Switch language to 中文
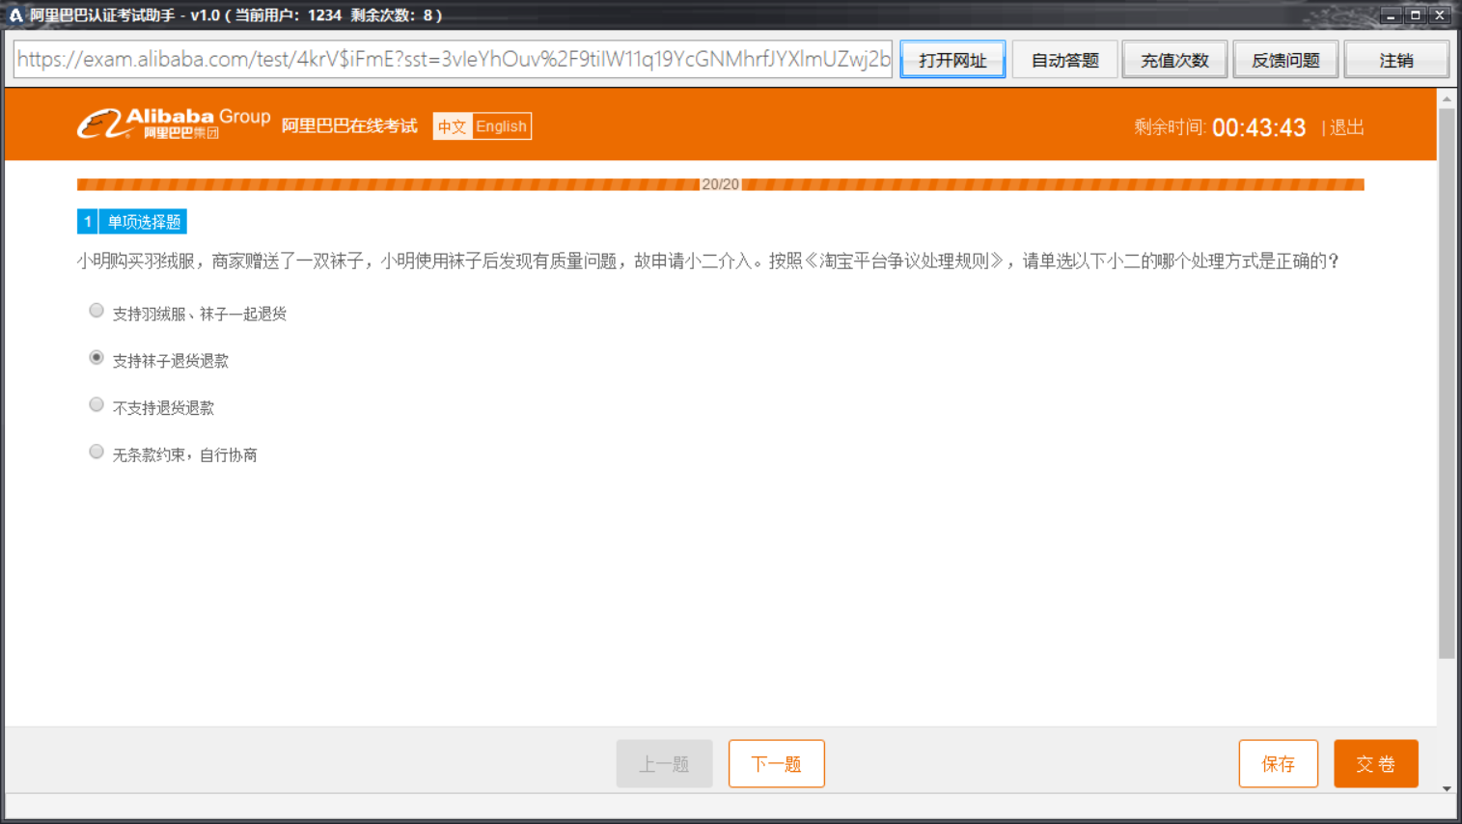The width and height of the screenshot is (1462, 824). click(452, 126)
